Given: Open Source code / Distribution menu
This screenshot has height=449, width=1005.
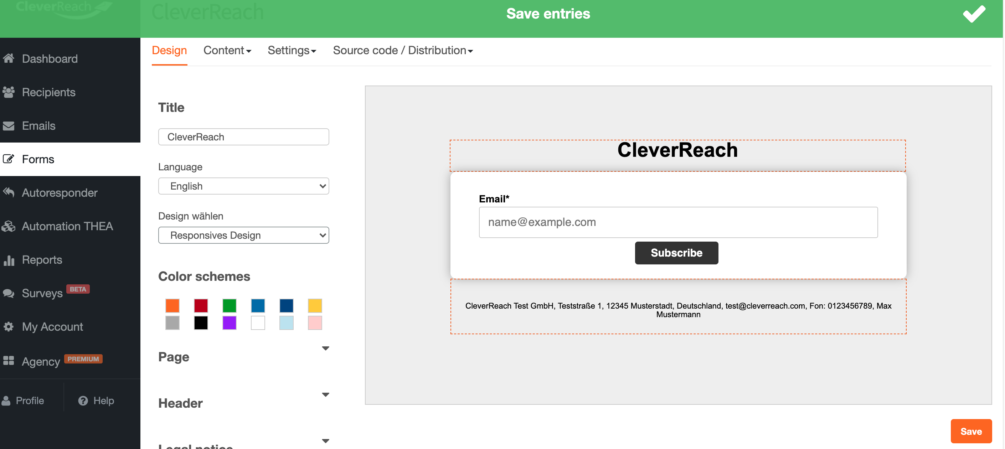Looking at the screenshot, I should click(403, 50).
